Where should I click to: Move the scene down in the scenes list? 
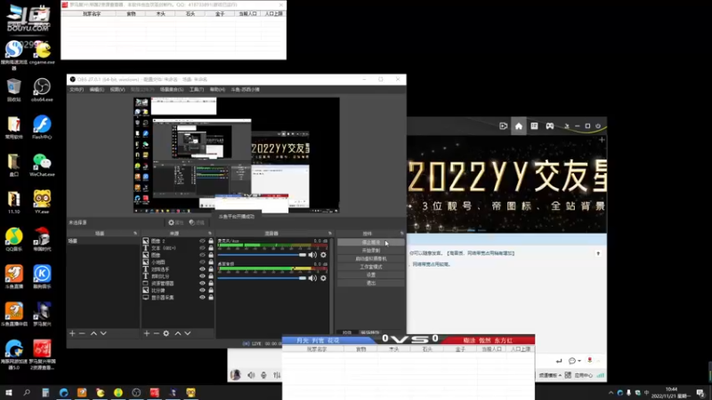103,333
